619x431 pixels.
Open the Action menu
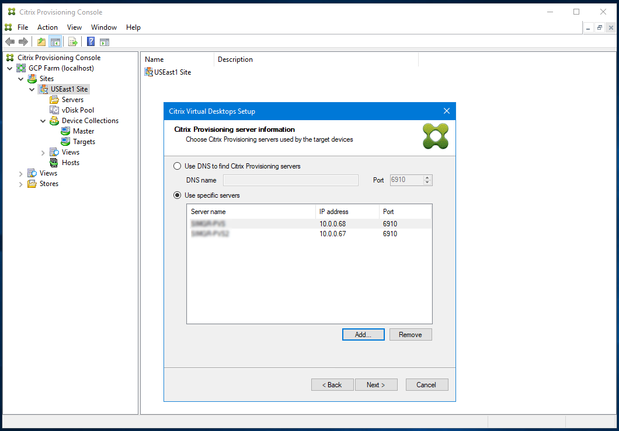[x=47, y=27]
